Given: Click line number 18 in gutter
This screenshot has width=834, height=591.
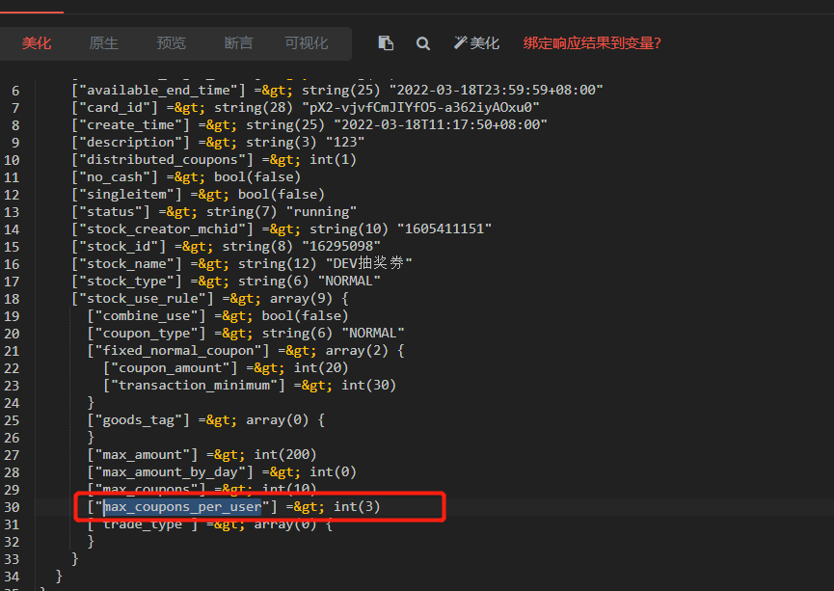Looking at the screenshot, I should (x=12, y=299).
